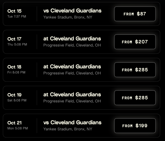
Task: Select the Oct 17 date label
Action: point(14,39)
